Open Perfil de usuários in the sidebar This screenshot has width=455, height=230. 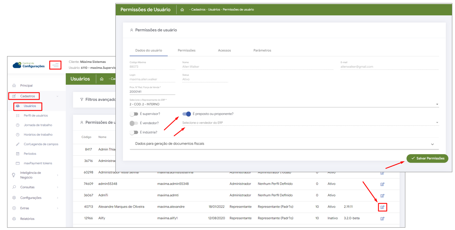click(x=36, y=116)
